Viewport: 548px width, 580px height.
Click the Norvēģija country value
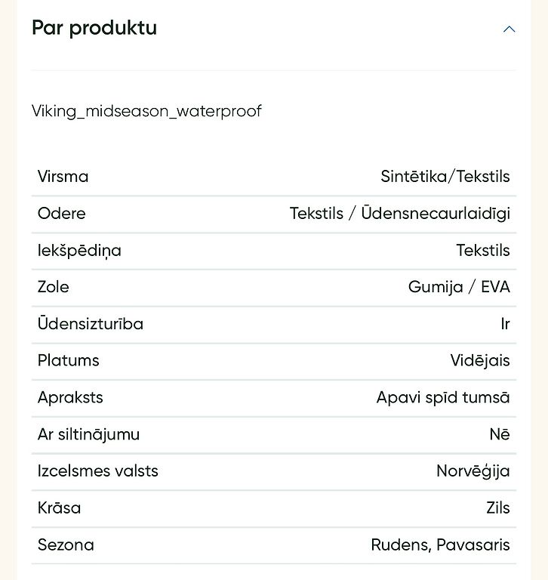[x=473, y=471]
